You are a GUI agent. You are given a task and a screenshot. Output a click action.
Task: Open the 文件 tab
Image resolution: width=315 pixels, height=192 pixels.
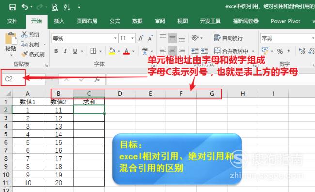12,21
